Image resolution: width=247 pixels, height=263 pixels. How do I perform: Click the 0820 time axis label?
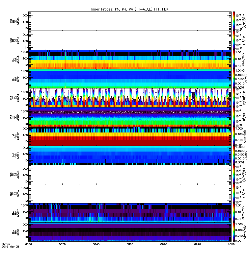62,244
